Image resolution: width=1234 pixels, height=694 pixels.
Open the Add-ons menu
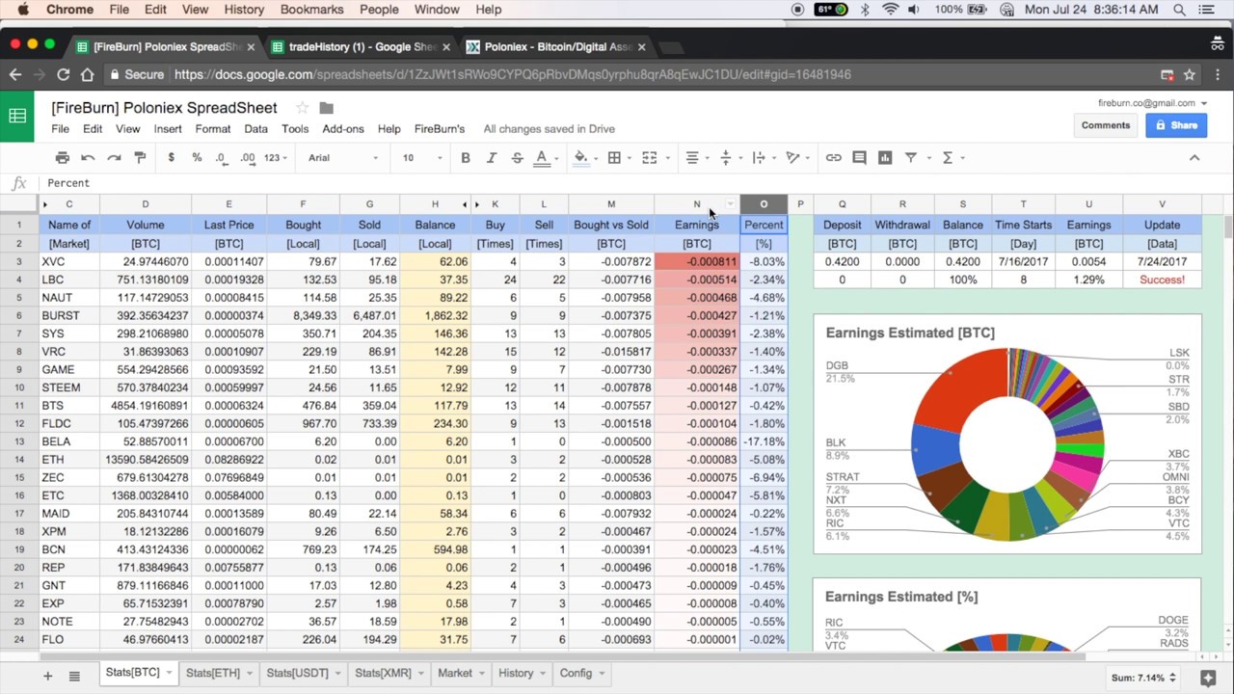(x=343, y=128)
